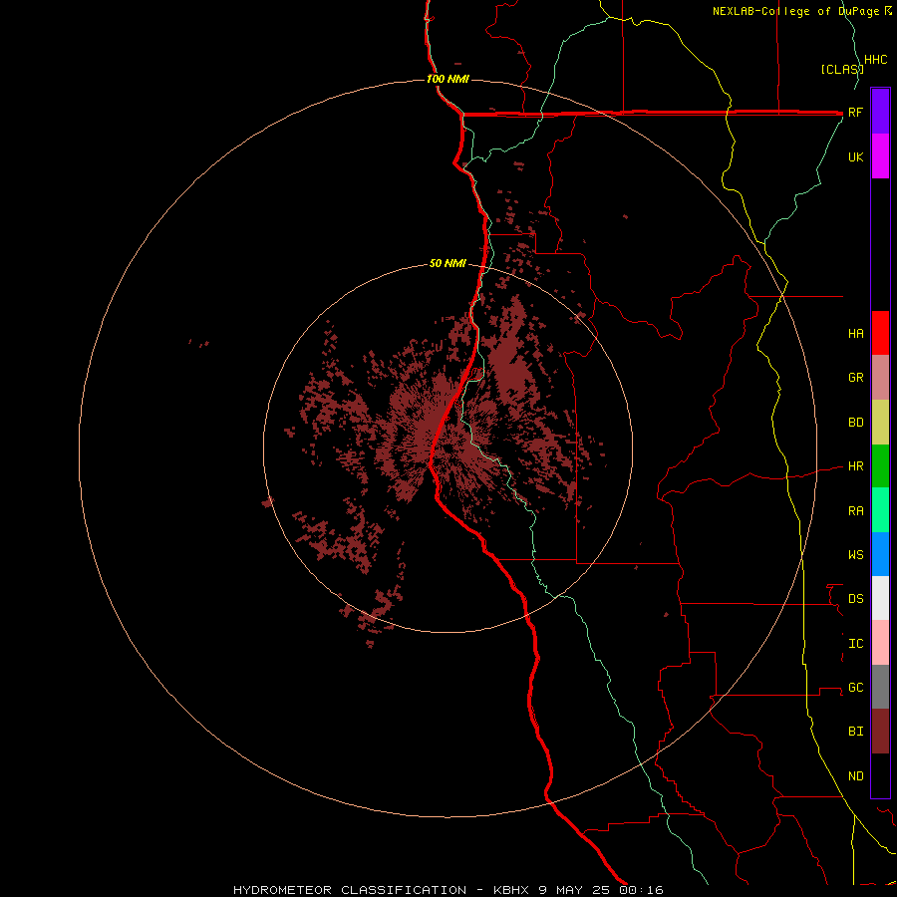Click the HYDROMETEOR CLASSIFICATION title text
Viewport: 897px width, 897px height.
click(x=350, y=890)
